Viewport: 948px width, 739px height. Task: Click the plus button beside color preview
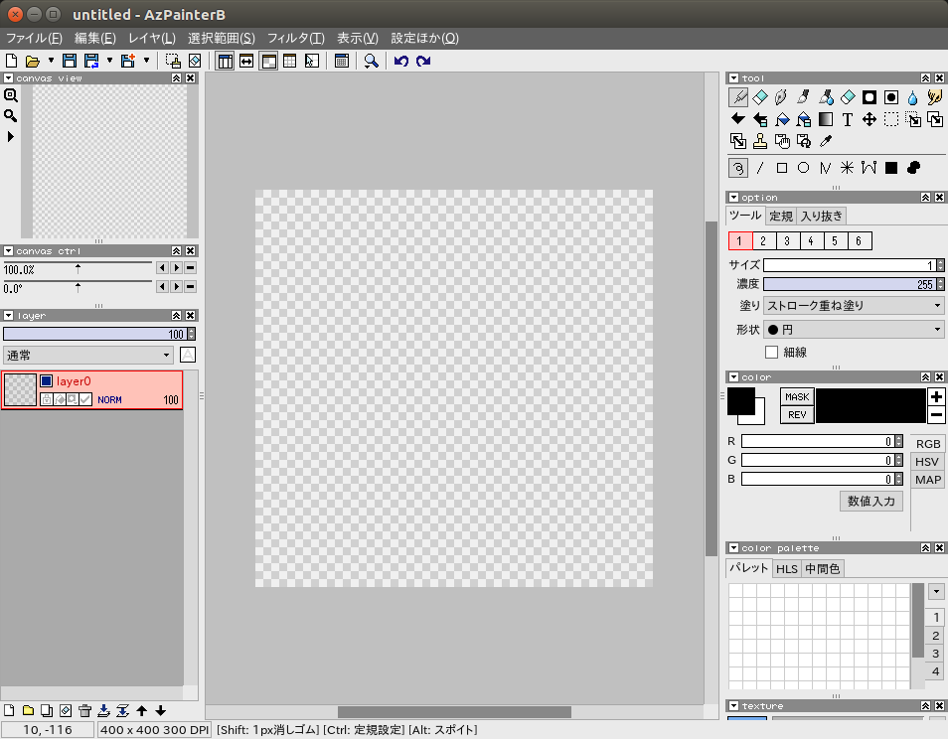(x=936, y=396)
